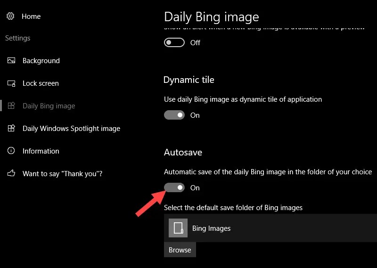The image size is (377, 268).
Task: Click the Lock screen monitor icon
Action: (x=11, y=83)
